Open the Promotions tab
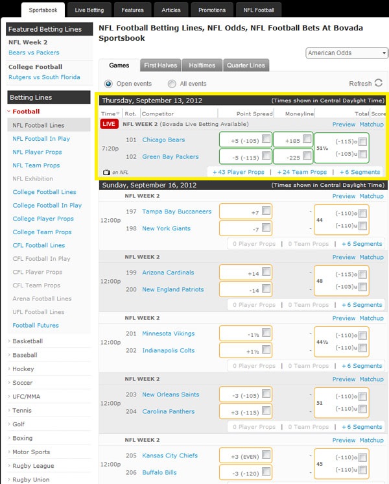 tap(212, 10)
